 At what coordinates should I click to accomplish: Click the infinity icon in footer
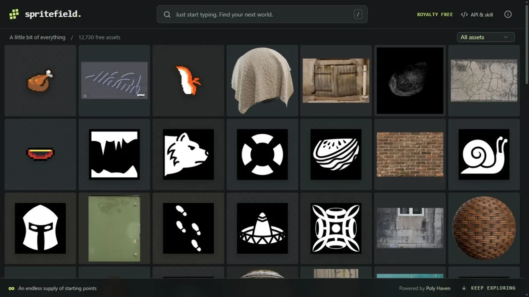coord(11,289)
